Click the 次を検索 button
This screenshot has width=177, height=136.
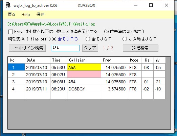(140, 48)
